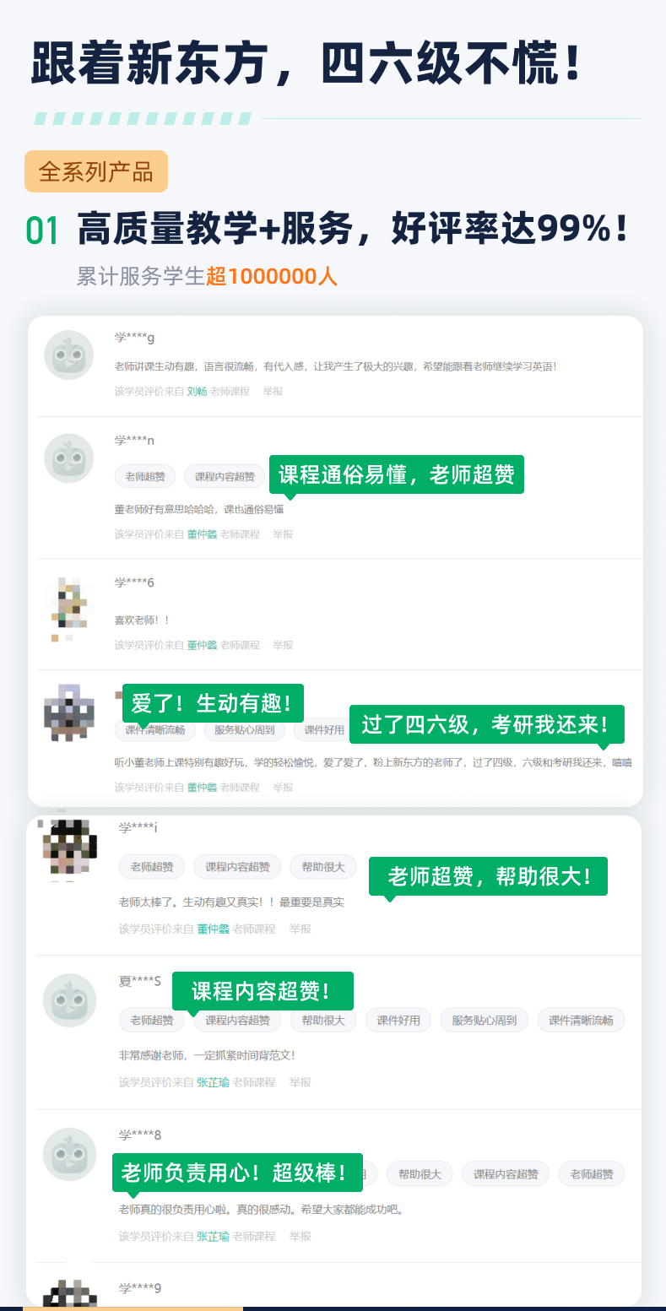Viewport: 666px width, 1311px height.
Task: Select 老师超赞 tag in 学****n's review
Action: click(x=145, y=476)
